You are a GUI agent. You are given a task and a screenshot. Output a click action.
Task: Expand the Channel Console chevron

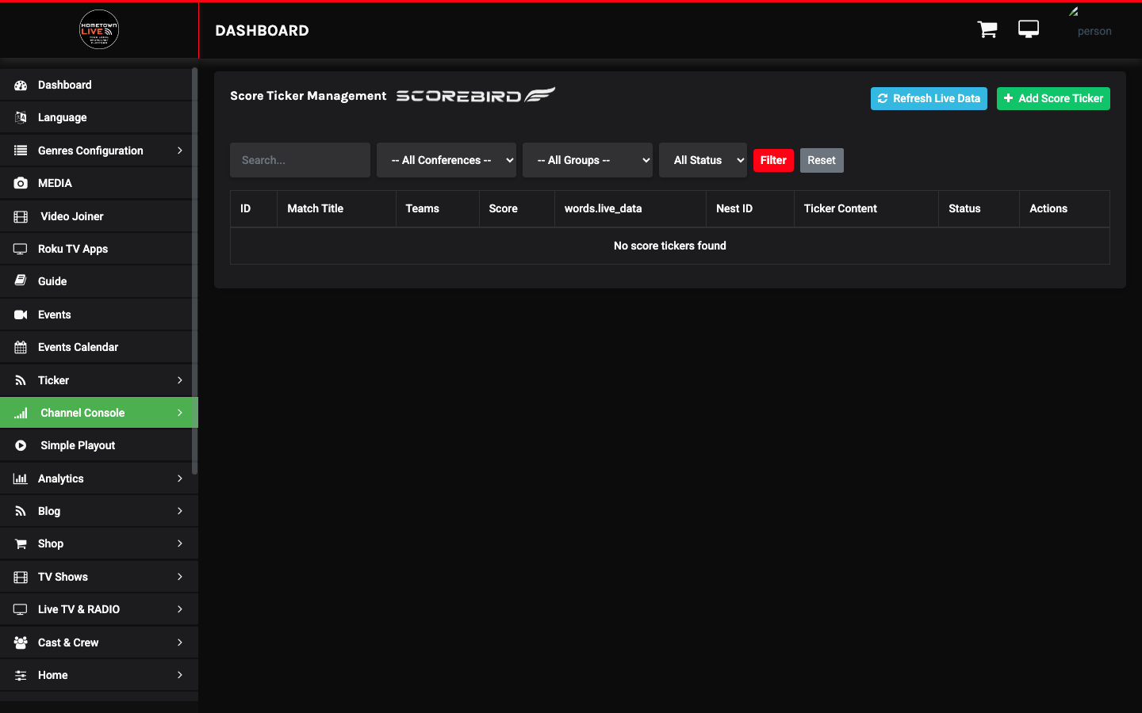coord(180,413)
